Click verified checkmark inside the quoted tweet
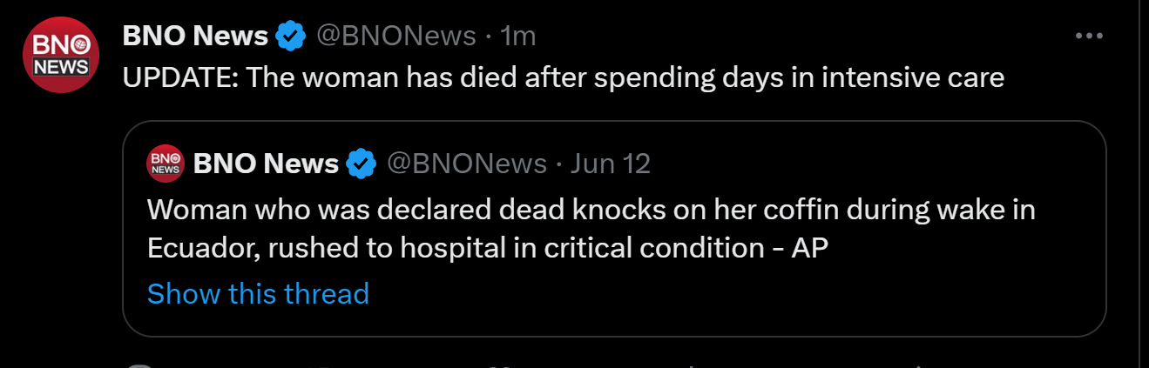The width and height of the screenshot is (1149, 368). pyautogui.click(x=362, y=163)
